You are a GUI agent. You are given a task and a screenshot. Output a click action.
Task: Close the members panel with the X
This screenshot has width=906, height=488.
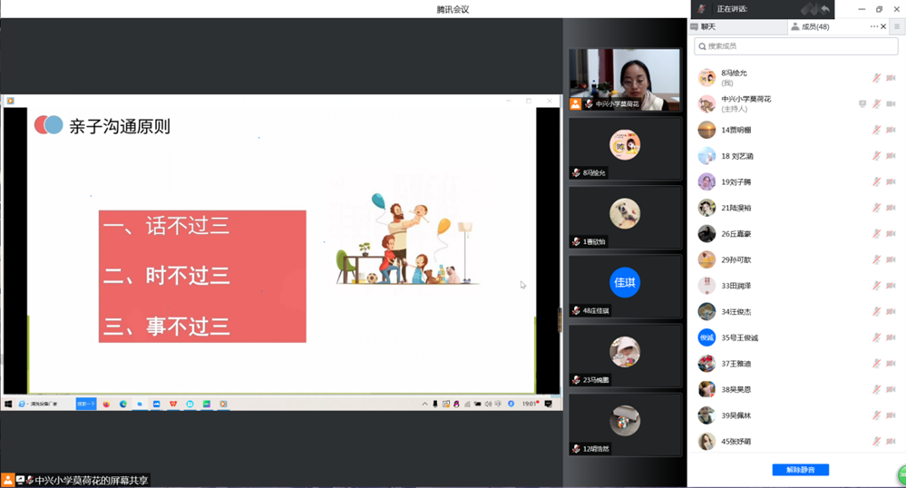[883, 26]
